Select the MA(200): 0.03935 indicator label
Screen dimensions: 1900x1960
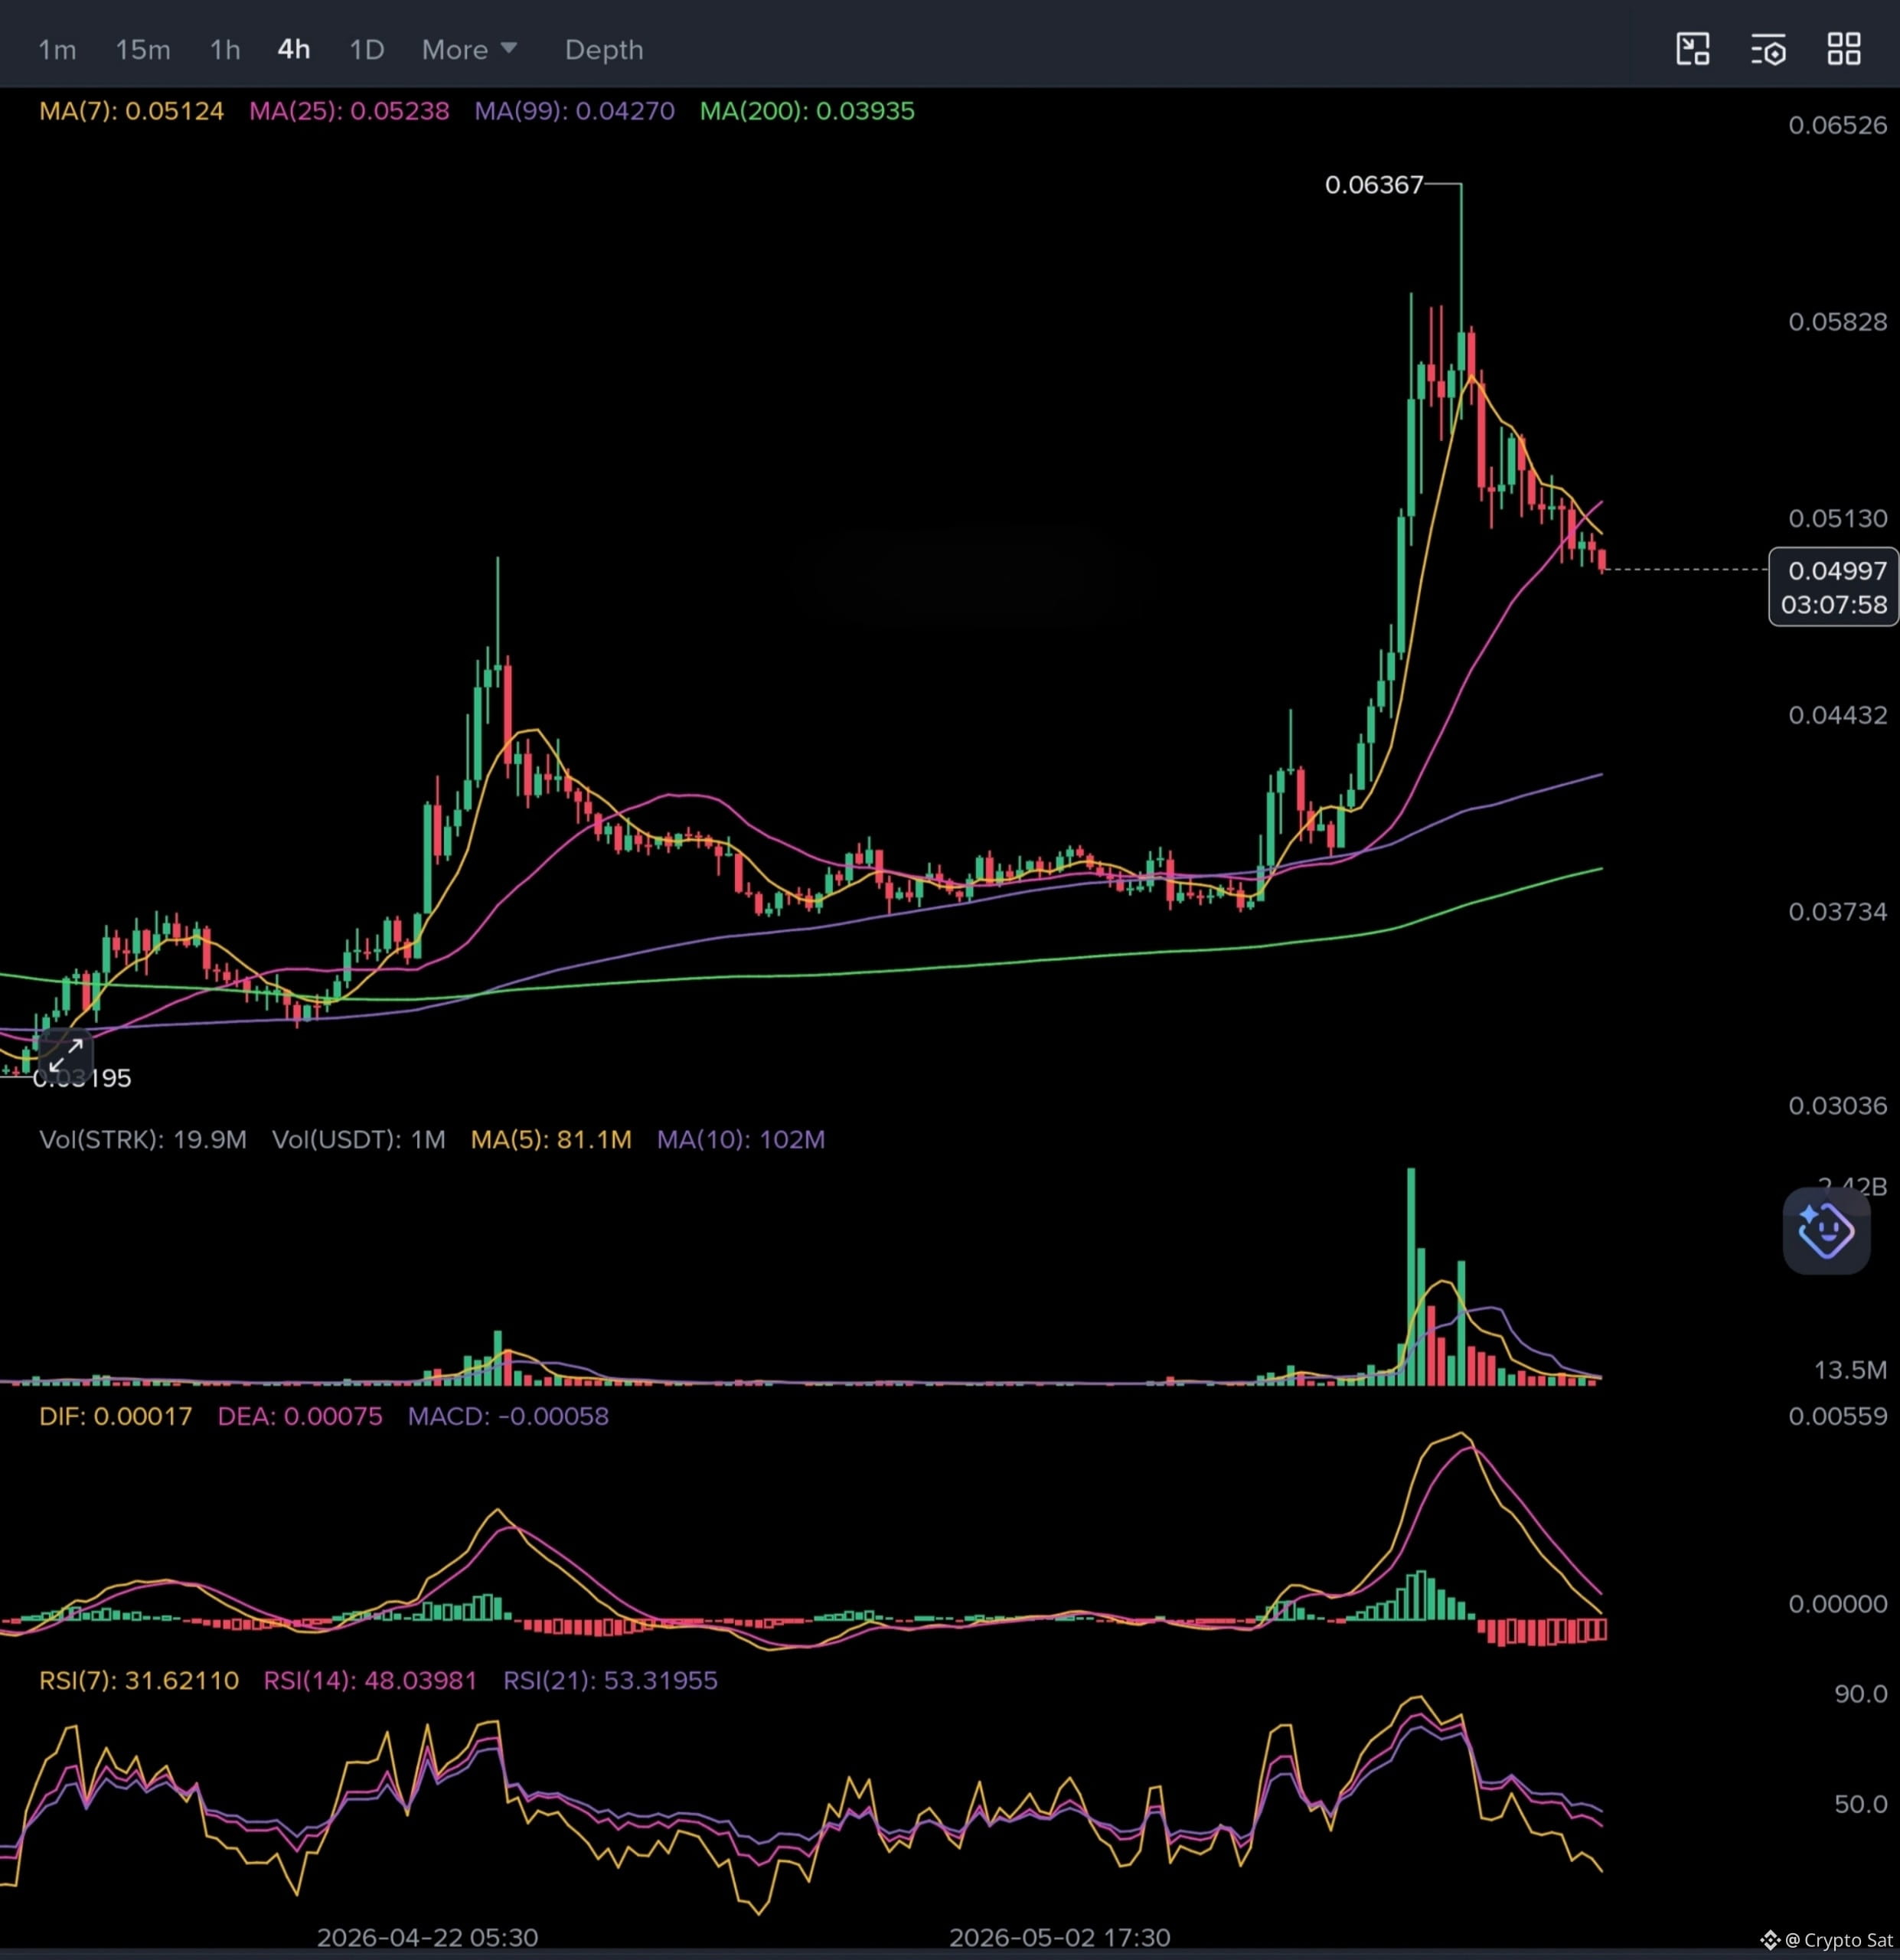coord(806,111)
